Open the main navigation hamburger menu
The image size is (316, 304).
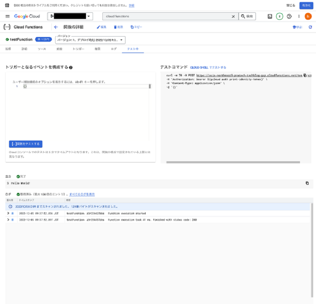point(7,16)
